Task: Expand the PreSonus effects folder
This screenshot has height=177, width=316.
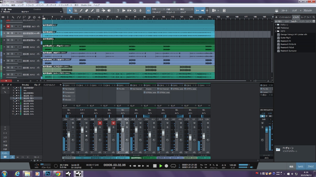Action: click(276, 28)
